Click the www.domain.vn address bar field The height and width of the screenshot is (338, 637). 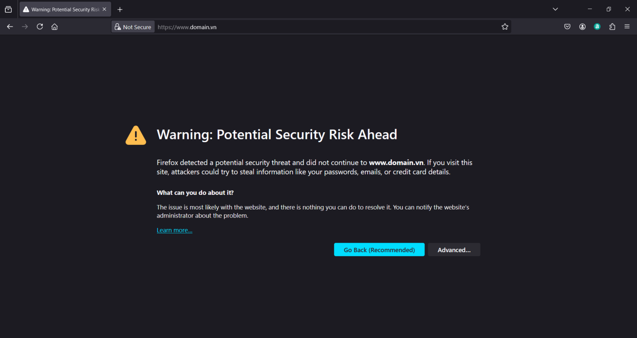point(318,27)
